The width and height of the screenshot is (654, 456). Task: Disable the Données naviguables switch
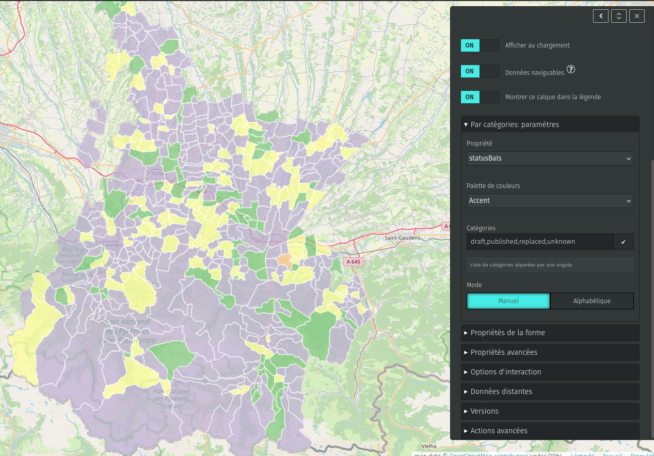tap(480, 71)
